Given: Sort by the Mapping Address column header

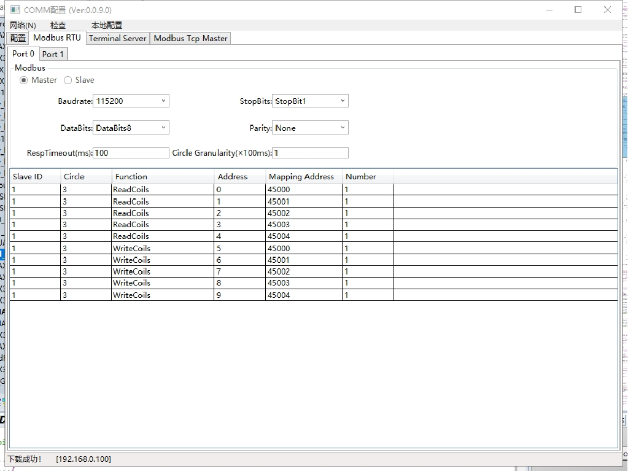Looking at the screenshot, I should point(301,176).
